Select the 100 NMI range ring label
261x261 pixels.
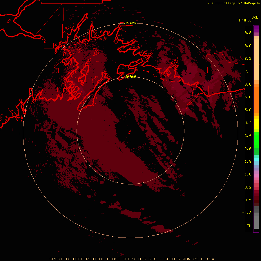point(130,23)
